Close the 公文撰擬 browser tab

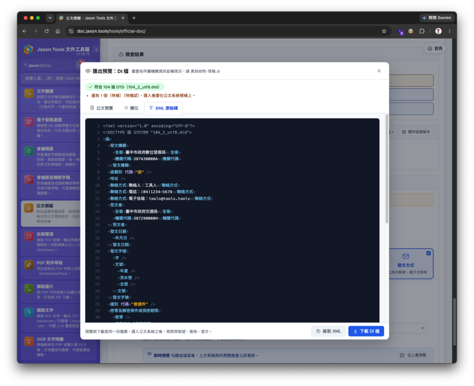click(x=123, y=18)
